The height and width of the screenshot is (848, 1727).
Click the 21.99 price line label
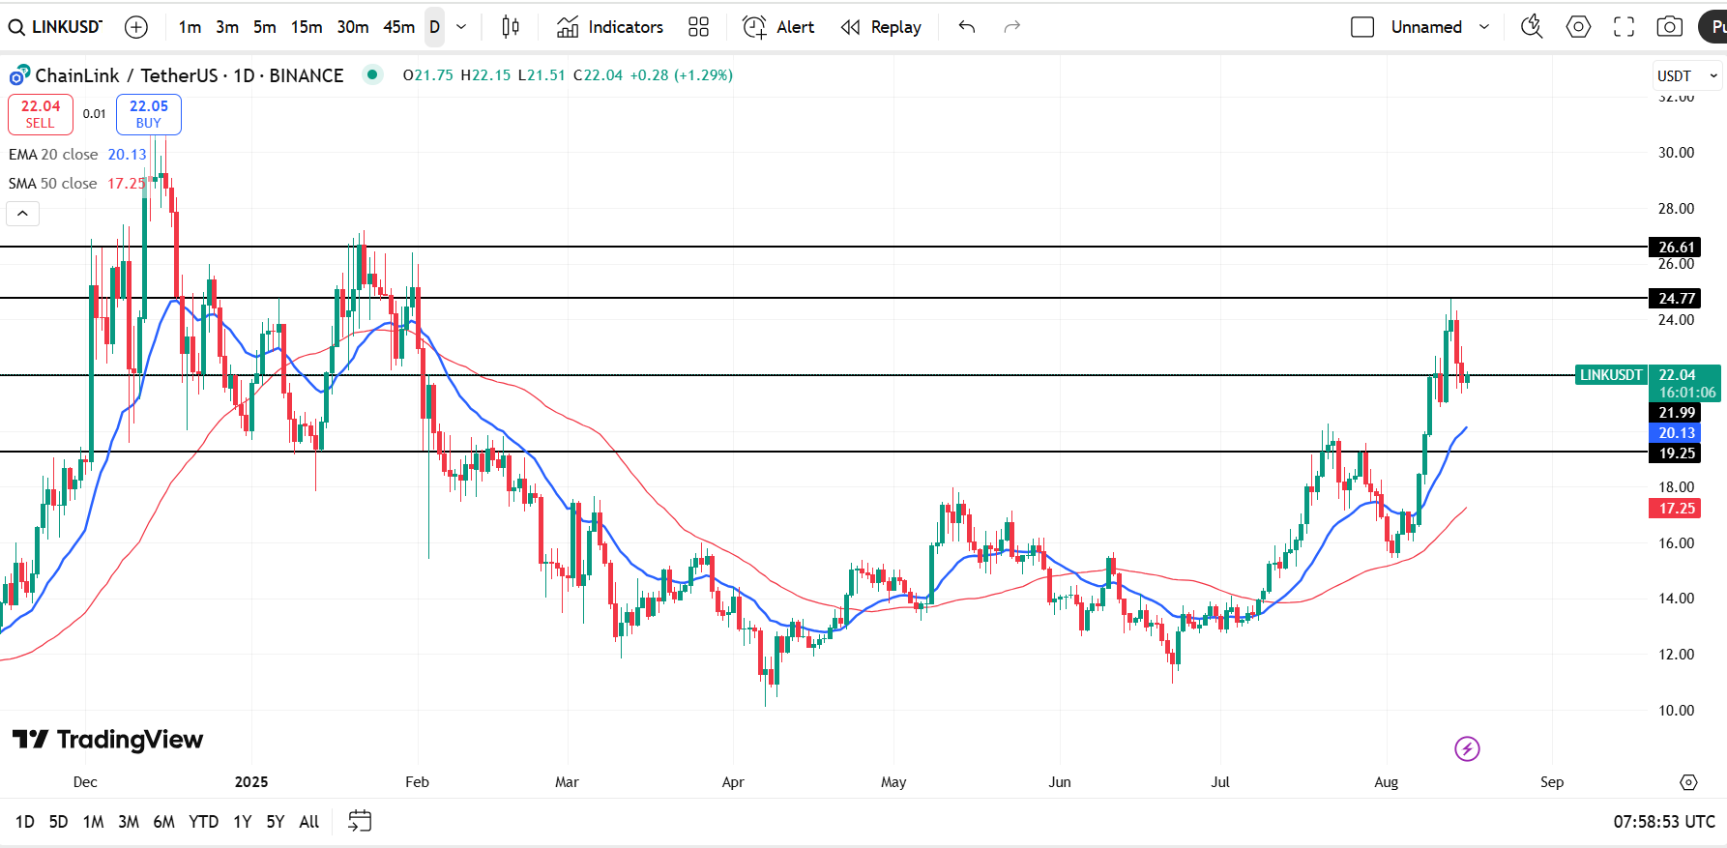click(x=1676, y=413)
